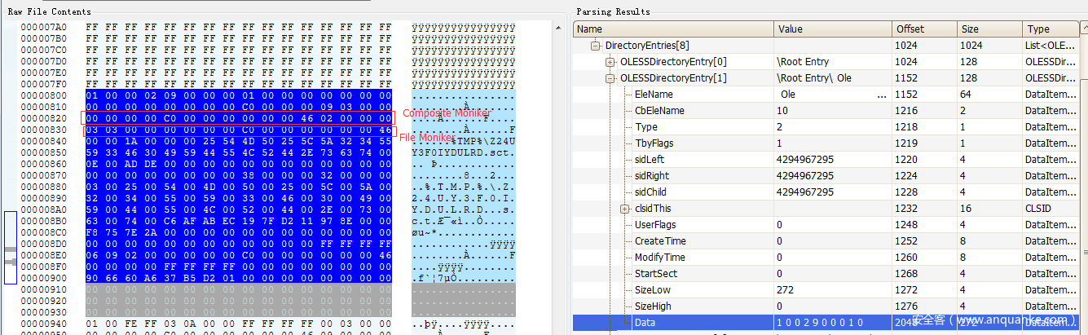Sort by the Name column header
The height and width of the screenshot is (335, 1088).
[673, 29]
